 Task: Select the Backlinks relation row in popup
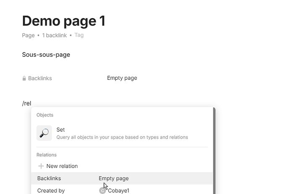tap(122, 178)
